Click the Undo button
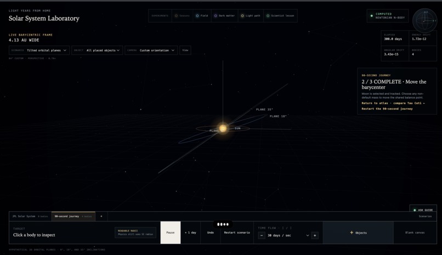The width and height of the screenshot is (442, 255). coord(211,233)
